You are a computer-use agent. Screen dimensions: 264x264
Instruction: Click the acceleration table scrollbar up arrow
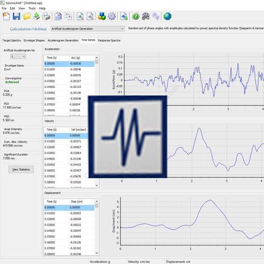[97, 58]
